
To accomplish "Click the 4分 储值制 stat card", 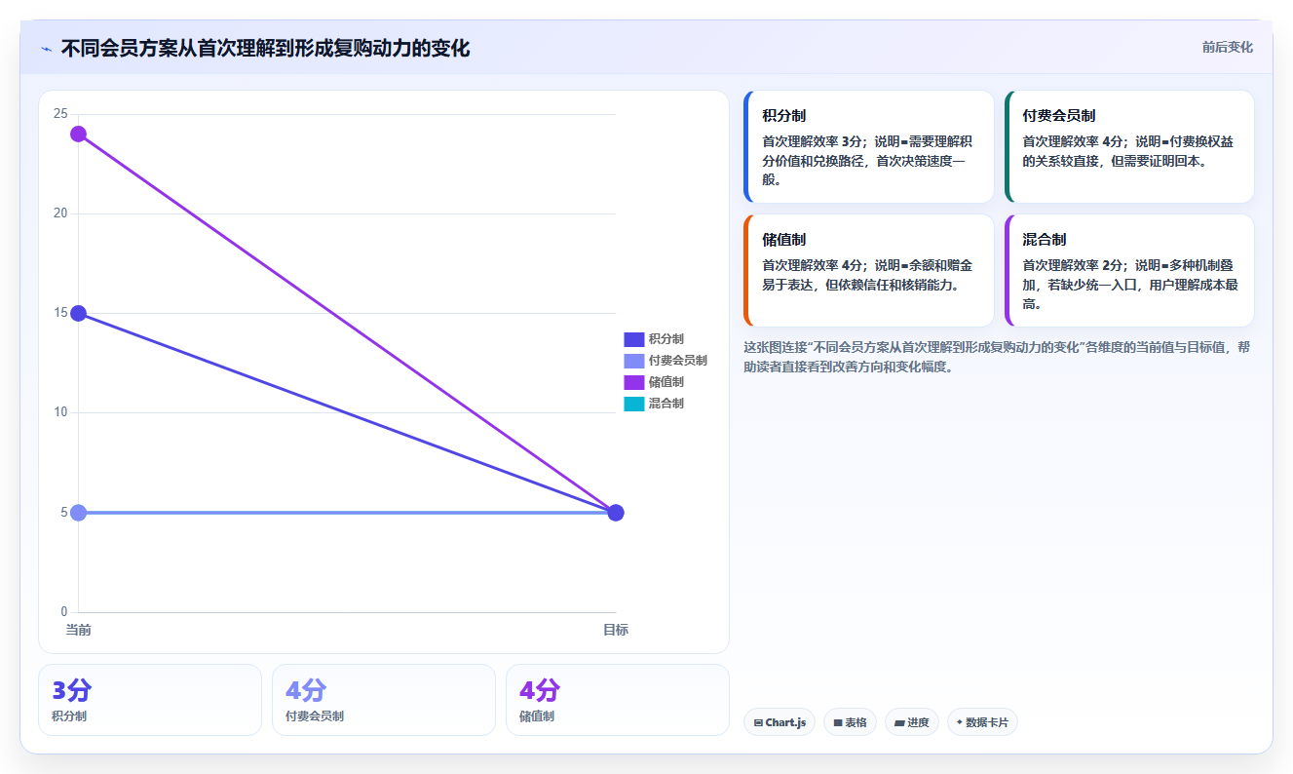I will pos(618,700).
